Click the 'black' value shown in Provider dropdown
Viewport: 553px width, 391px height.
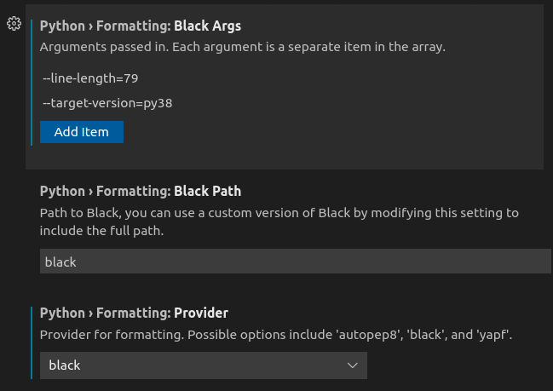click(65, 365)
